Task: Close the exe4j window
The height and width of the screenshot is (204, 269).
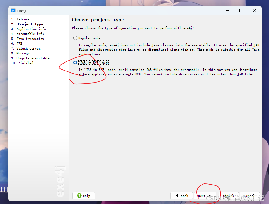Action: tap(255, 10)
